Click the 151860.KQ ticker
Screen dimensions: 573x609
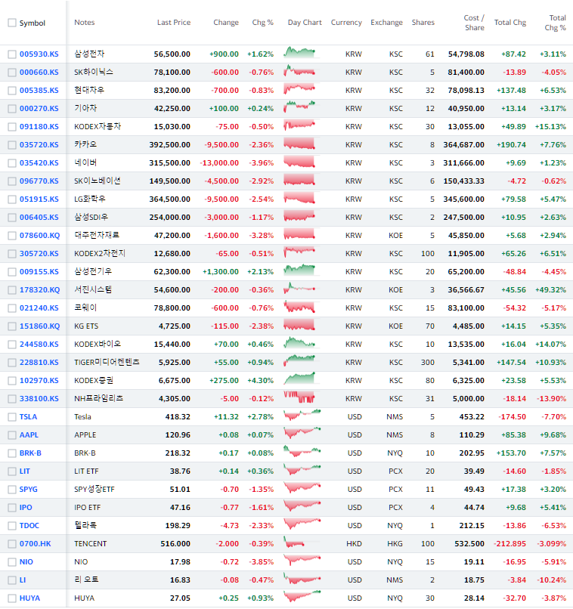pyautogui.click(x=39, y=326)
